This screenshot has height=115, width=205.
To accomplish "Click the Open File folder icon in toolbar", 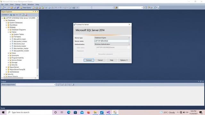I will [x=12, y=8].
